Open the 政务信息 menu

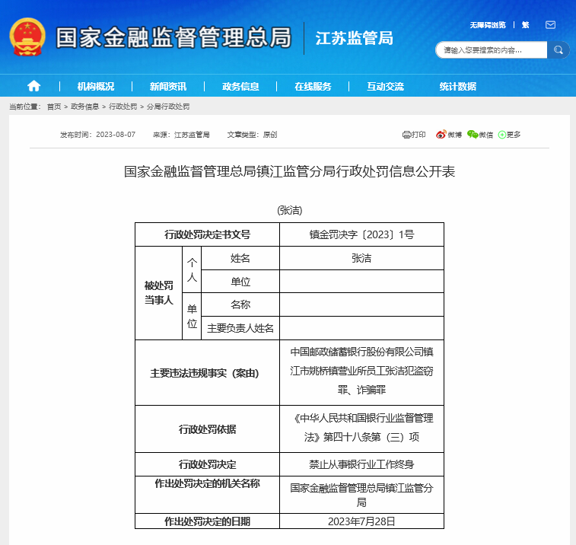(x=240, y=86)
